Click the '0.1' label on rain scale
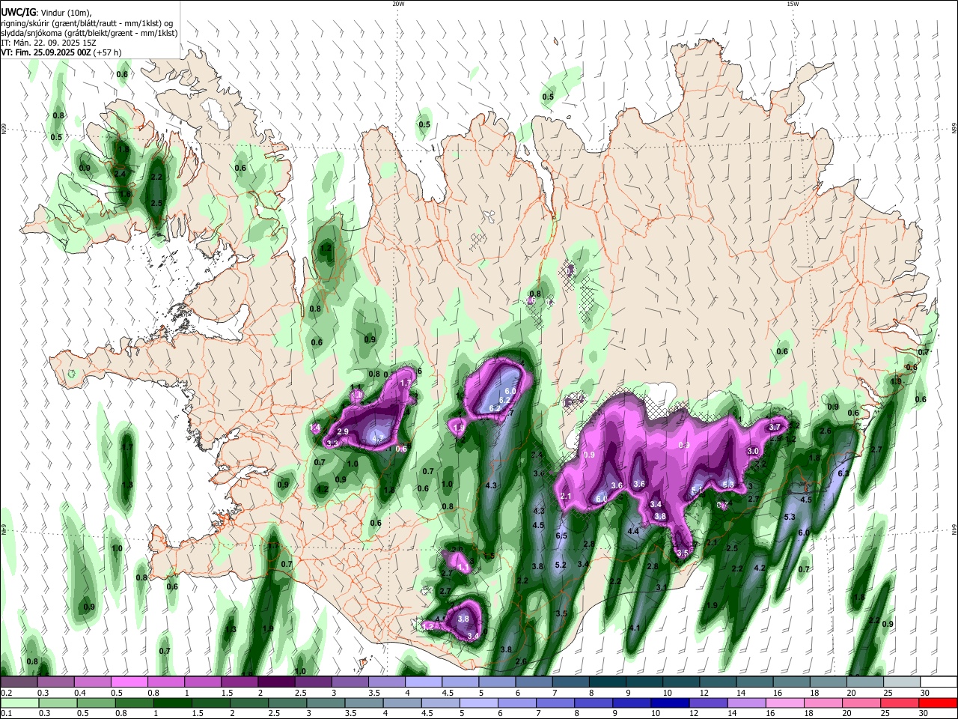Image resolution: width=958 pixels, height=719 pixels. pos(5,714)
